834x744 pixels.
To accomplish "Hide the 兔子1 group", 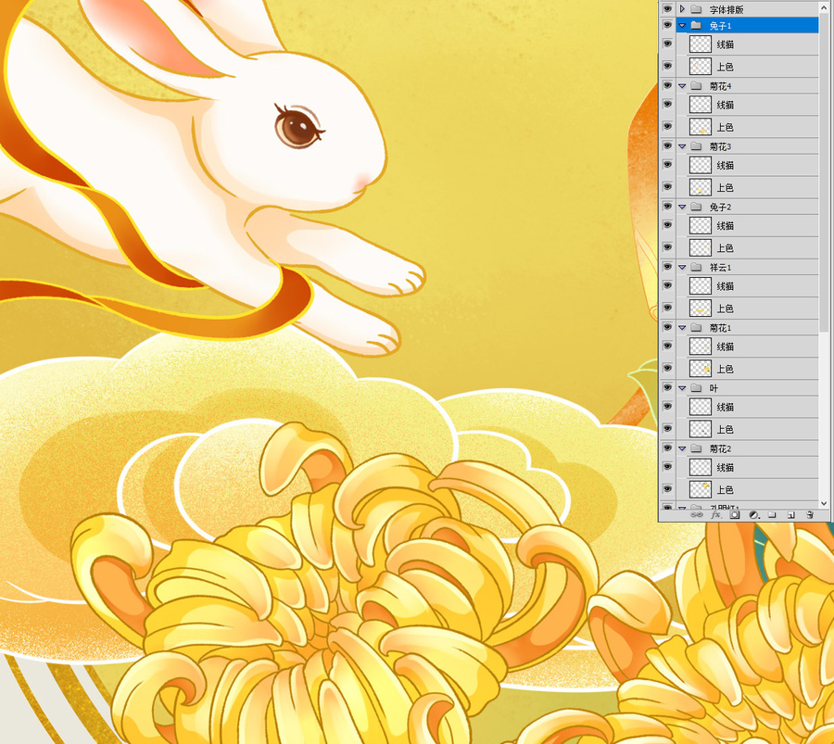I will (x=667, y=25).
